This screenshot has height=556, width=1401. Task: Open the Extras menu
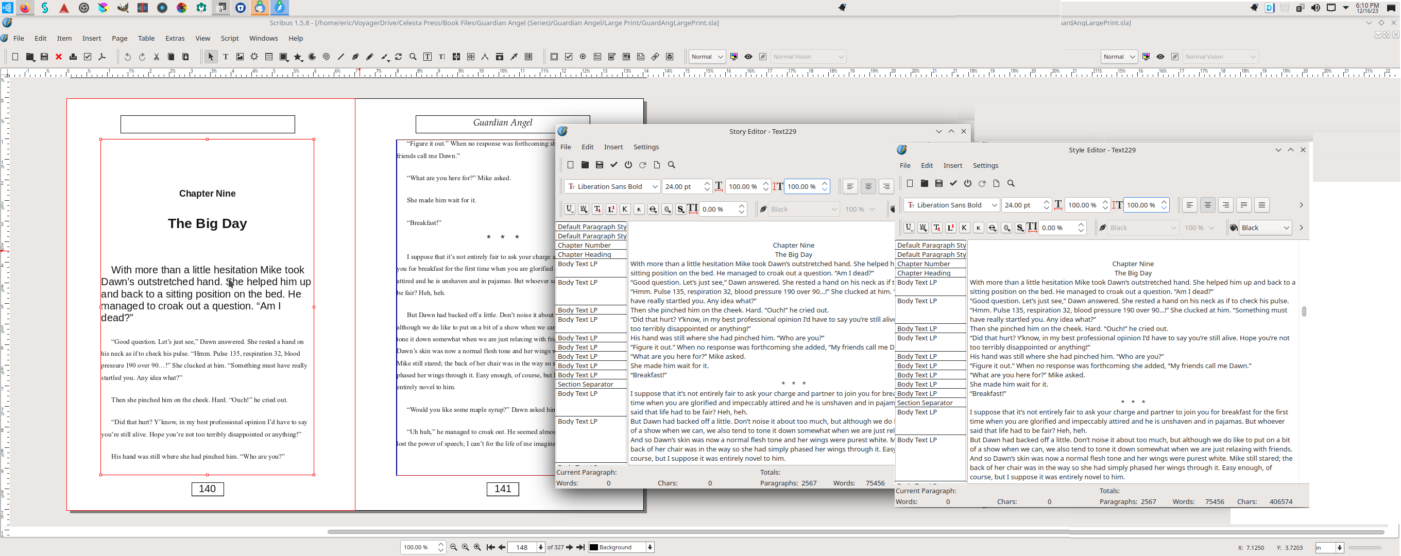pyautogui.click(x=175, y=39)
